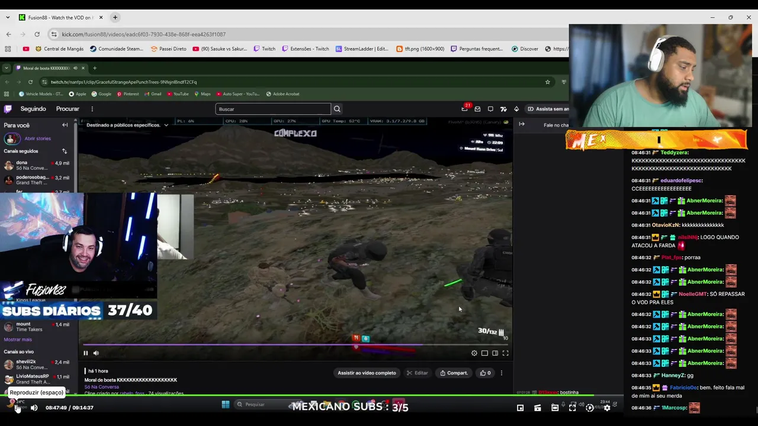Click the Kick address bar URL
This screenshot has width=758, height=426.
(144, 34)
